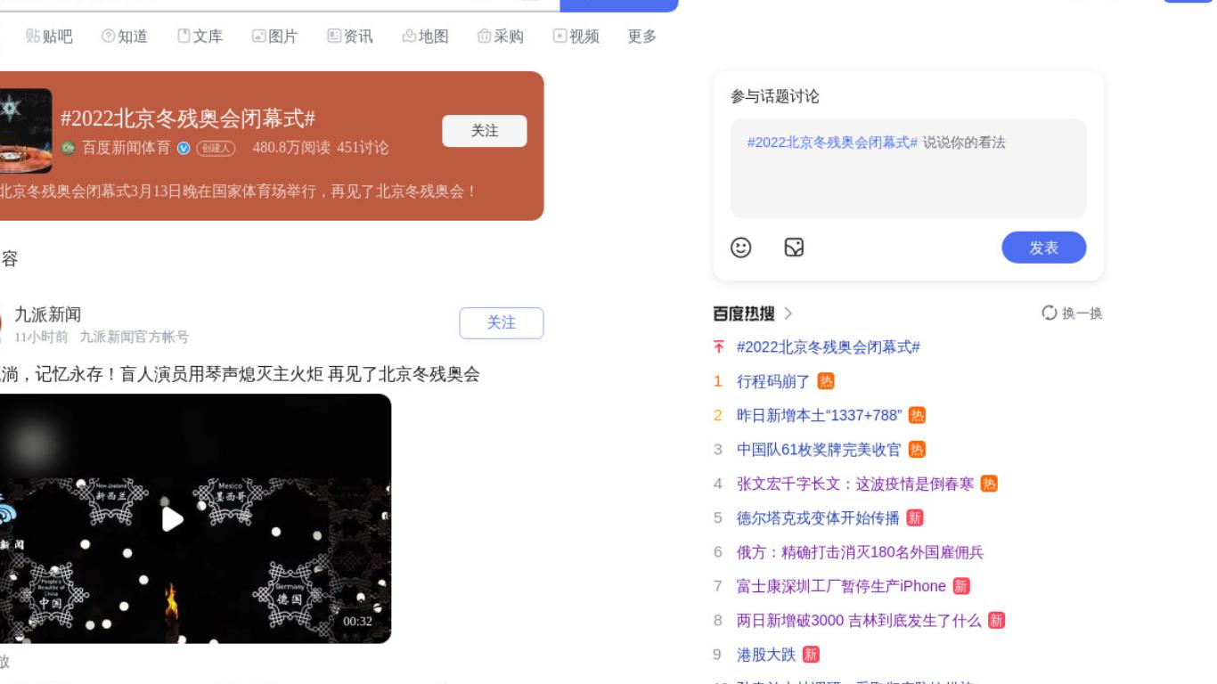The image size is (1217, 684).
Task: Follow the 九派新闻 account
Action: pos(502,322)
